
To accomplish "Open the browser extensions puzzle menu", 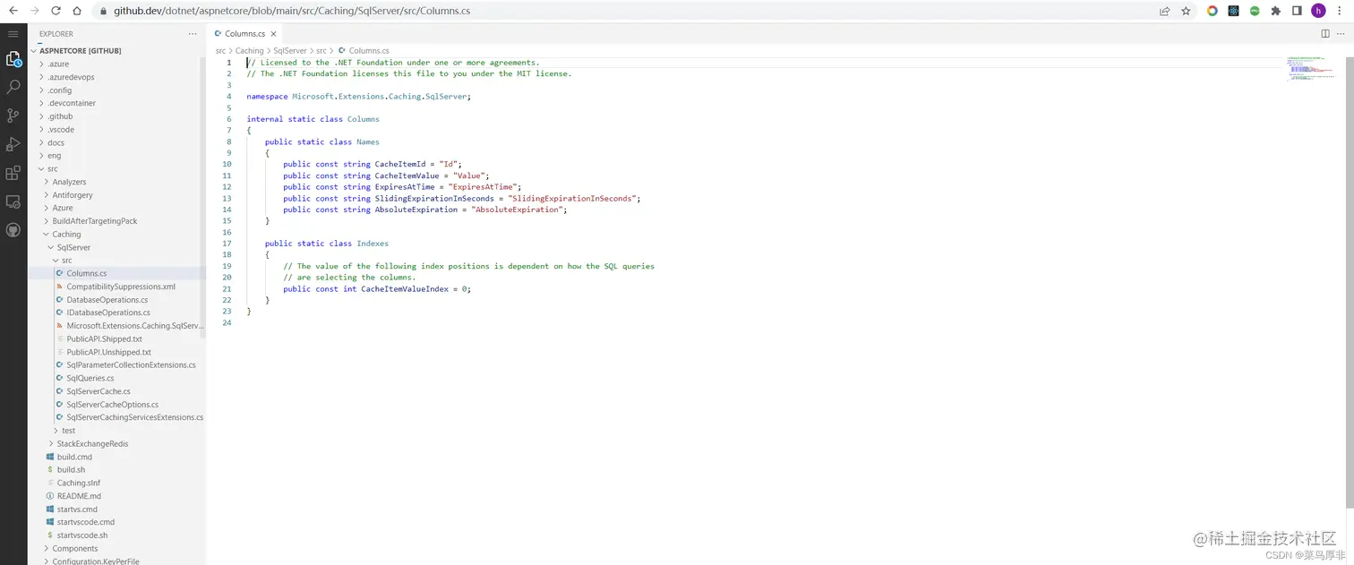I will point(1276,11).
